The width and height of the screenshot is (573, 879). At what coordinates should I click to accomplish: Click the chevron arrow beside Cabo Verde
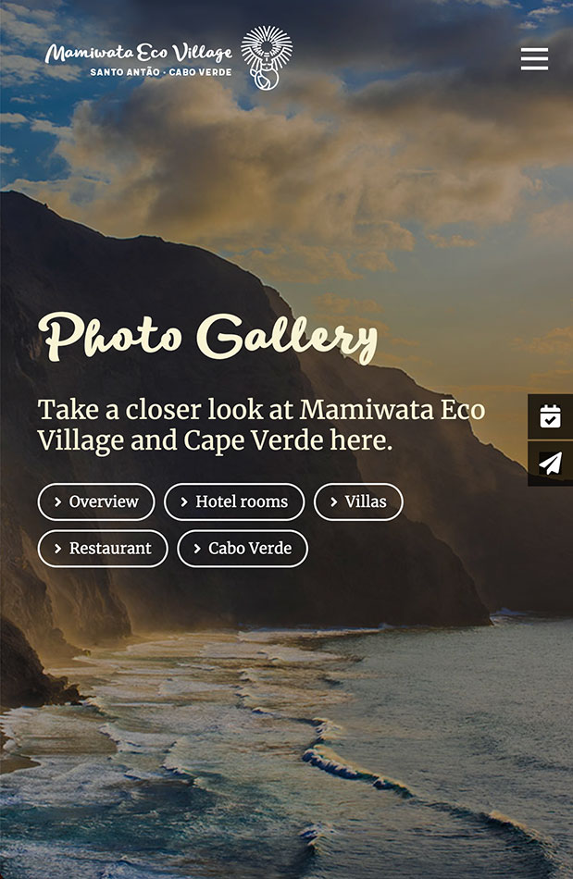[197, 549]
